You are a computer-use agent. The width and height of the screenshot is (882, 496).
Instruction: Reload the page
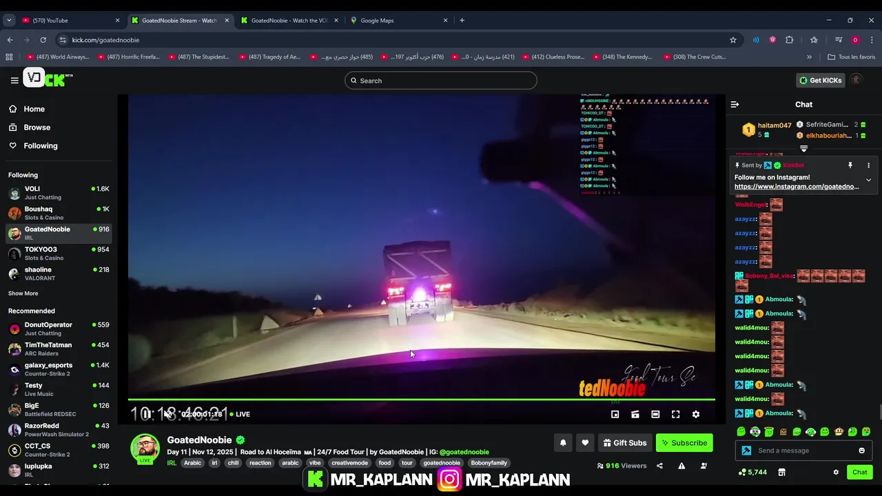pos(43,40)
